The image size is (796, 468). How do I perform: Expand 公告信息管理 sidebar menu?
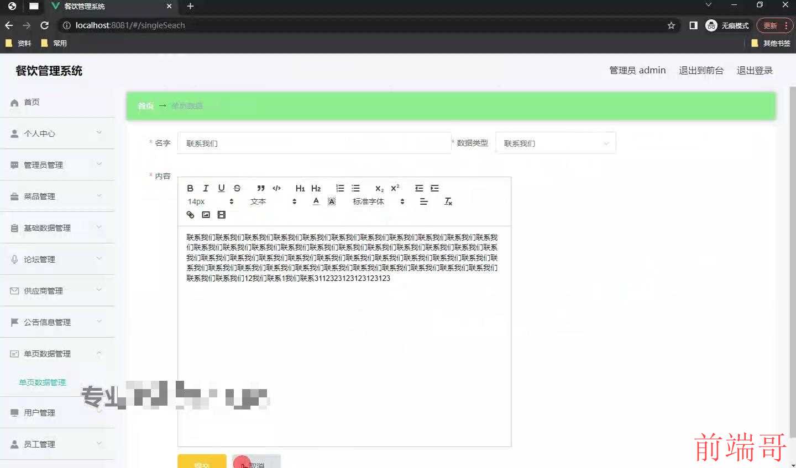(57, 322)
